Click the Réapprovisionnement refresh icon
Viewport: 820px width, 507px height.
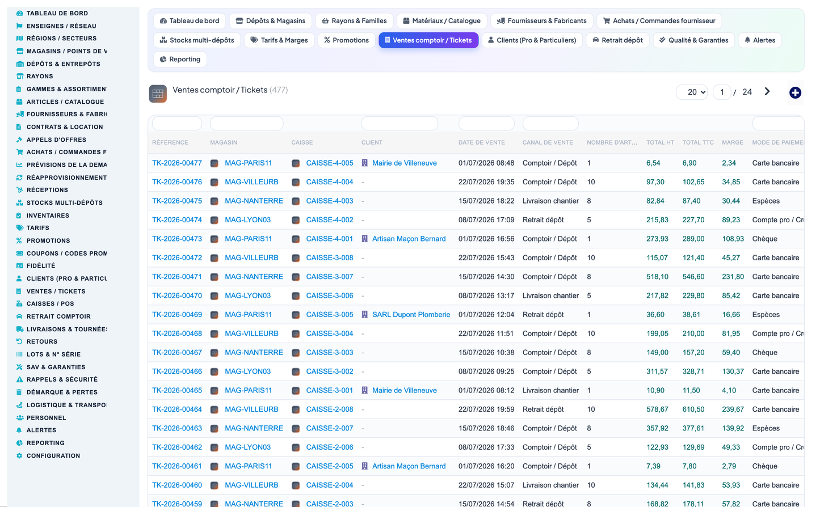pyautogui.click(x=20, y=178)
